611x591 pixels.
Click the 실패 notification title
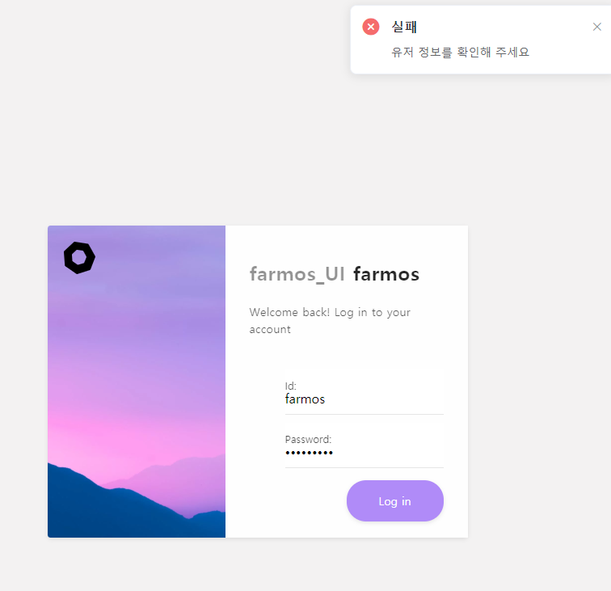[404, 27]
